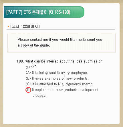This screenshot has width=123, height=127.
Task: Click the orange arrow beside 교재 122페이지
Action: click(x=8, y=26)
